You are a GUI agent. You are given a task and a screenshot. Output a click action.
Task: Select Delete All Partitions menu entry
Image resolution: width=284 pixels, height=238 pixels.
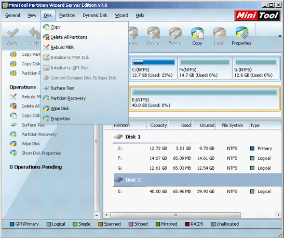pos(85,37)
